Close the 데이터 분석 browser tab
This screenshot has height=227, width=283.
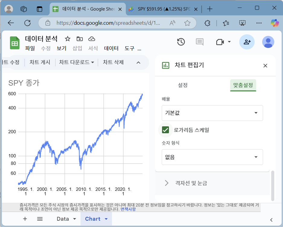[x=120, y=9]
